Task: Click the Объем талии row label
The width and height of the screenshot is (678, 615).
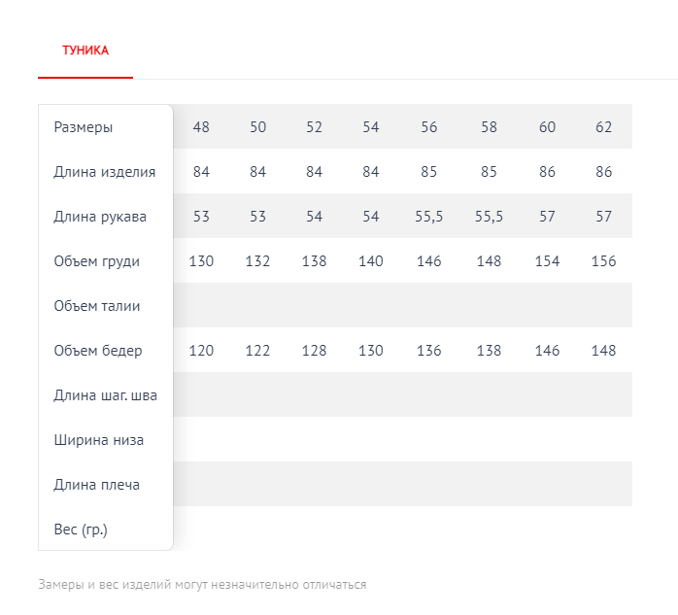Action: click(x=97, y=306)
